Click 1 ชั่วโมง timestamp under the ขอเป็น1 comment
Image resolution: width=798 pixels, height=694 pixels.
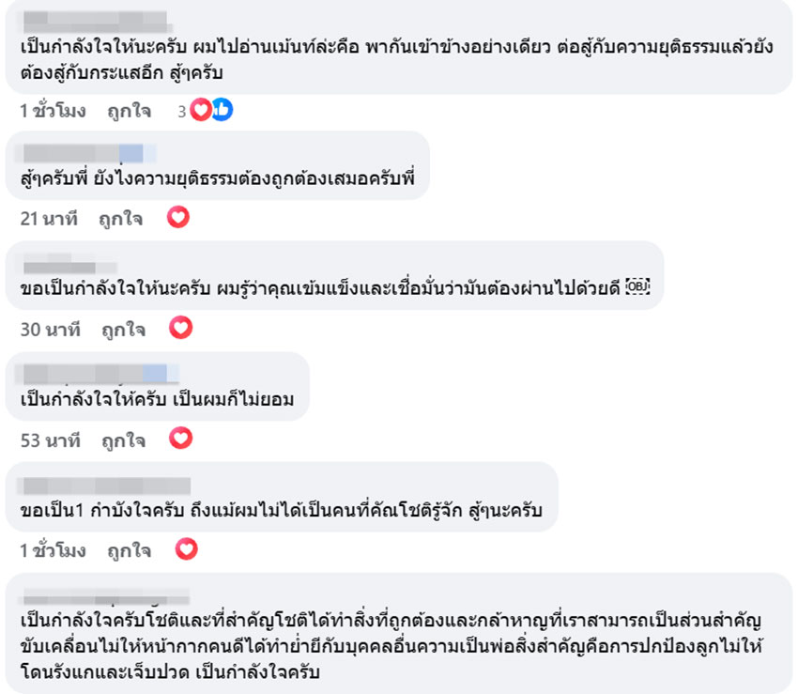[x=53, y=549]
